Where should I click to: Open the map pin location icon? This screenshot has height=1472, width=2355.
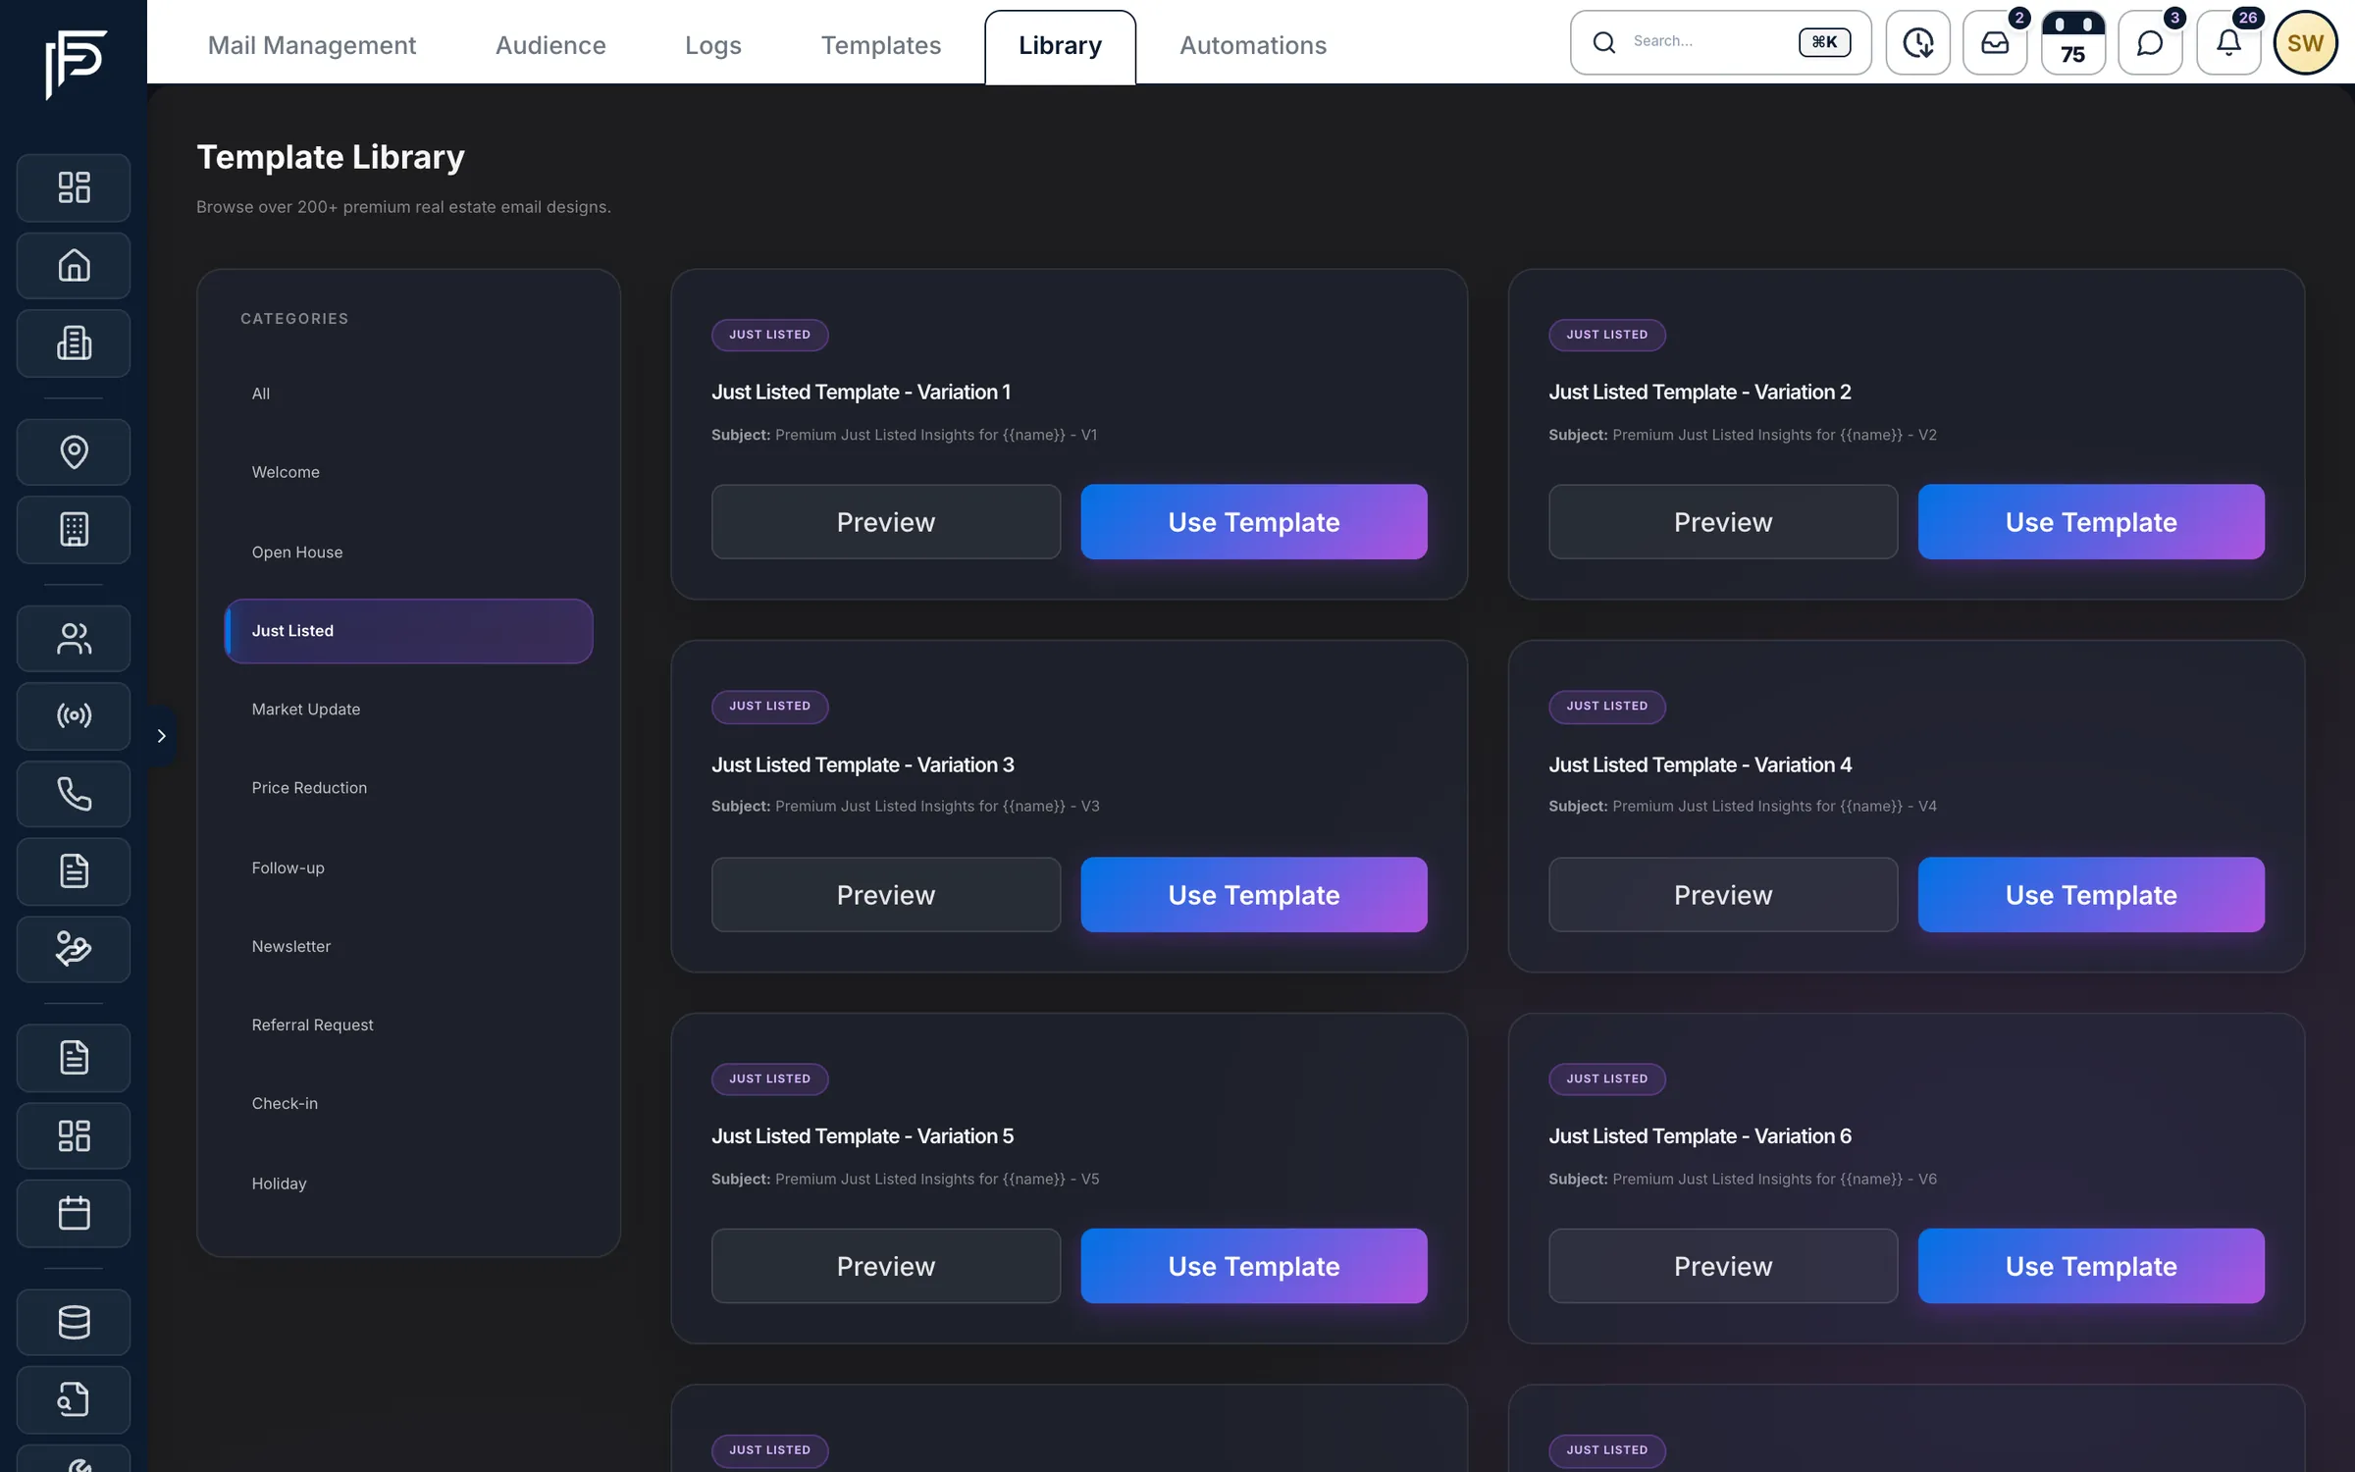tap(74, 451)
